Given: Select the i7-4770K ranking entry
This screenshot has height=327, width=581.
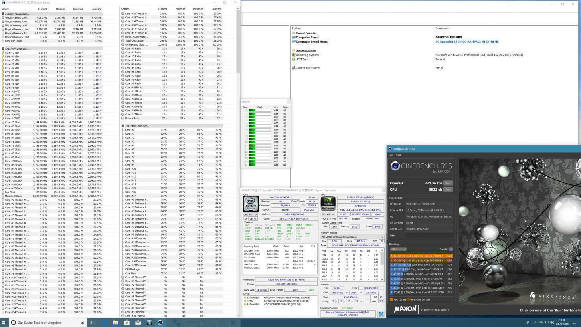Looking at the screenshot, I should coord(421,274).
